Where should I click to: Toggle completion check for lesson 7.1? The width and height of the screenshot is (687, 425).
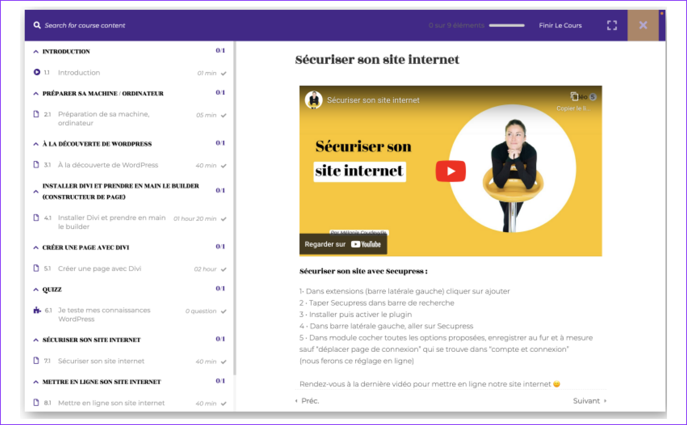[x=224, y=362]
